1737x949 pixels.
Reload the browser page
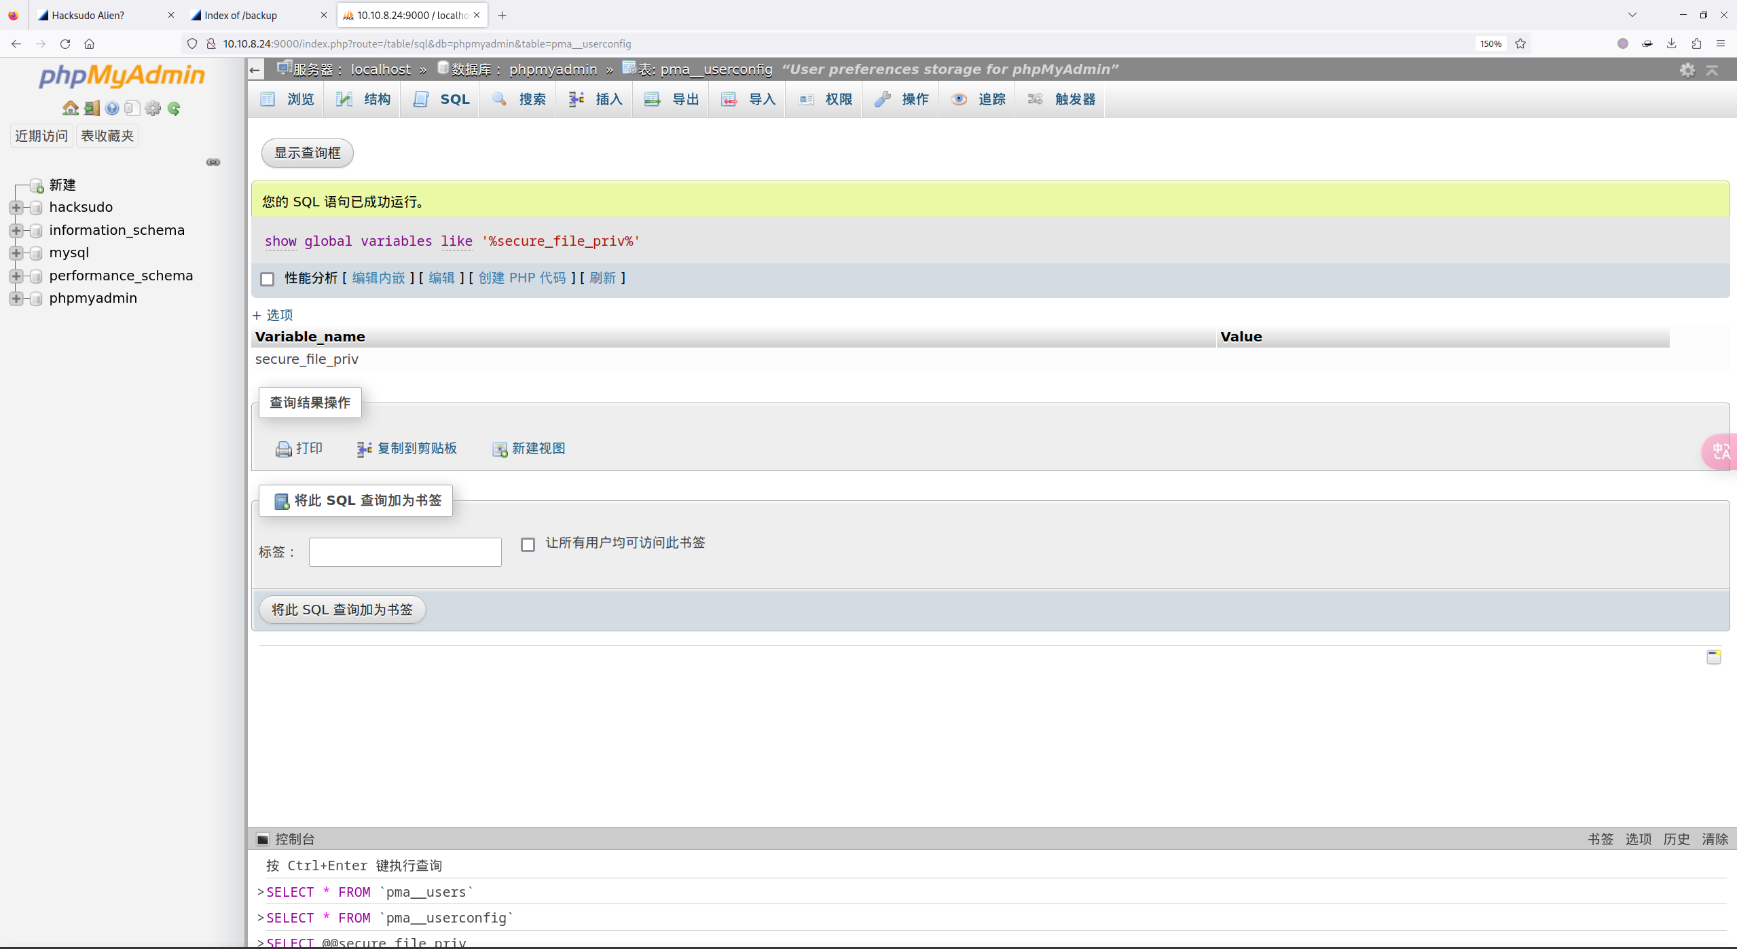65,43
